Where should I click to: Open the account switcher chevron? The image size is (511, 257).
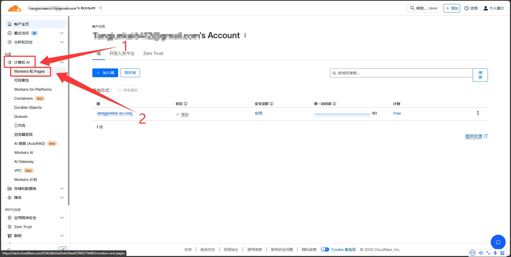coord(101,8)
